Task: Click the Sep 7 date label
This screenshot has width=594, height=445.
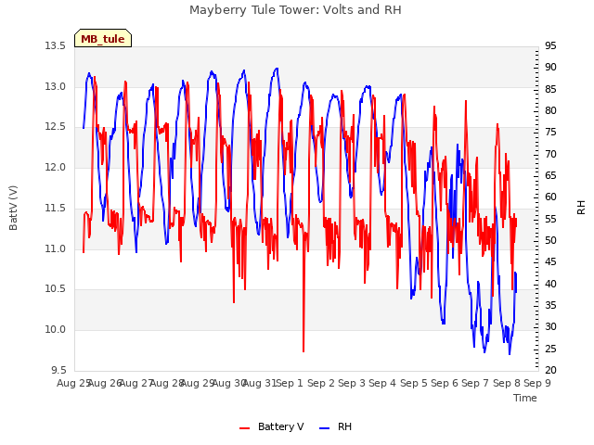Action: (x=475, y=383)
